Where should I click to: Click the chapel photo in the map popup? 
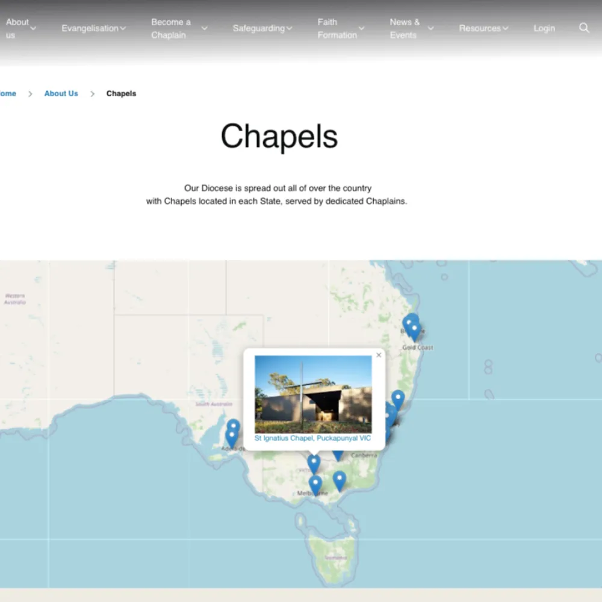(313, 394)
